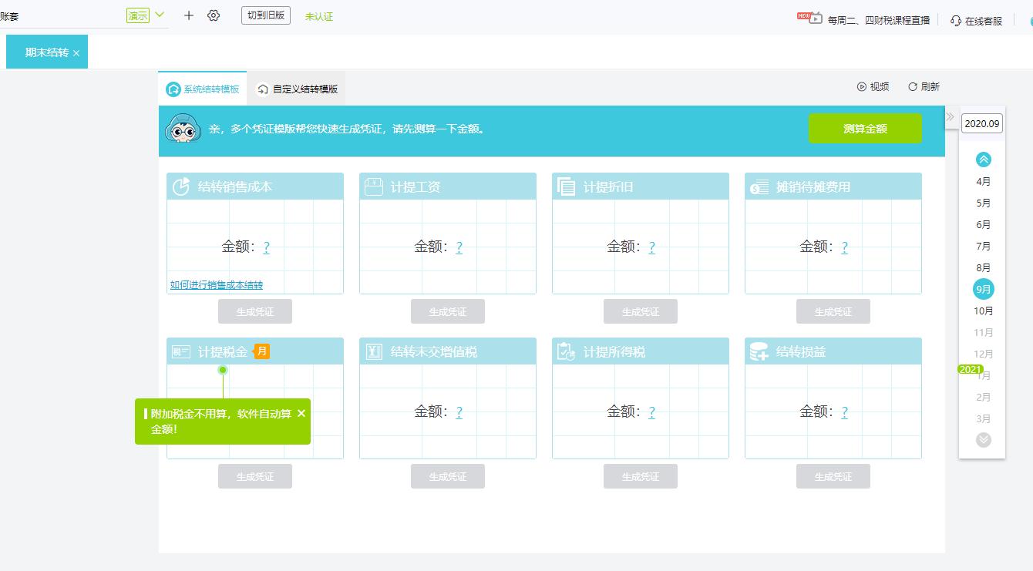Open the 视频 video play icon
1033x571 pixels.
861,87
